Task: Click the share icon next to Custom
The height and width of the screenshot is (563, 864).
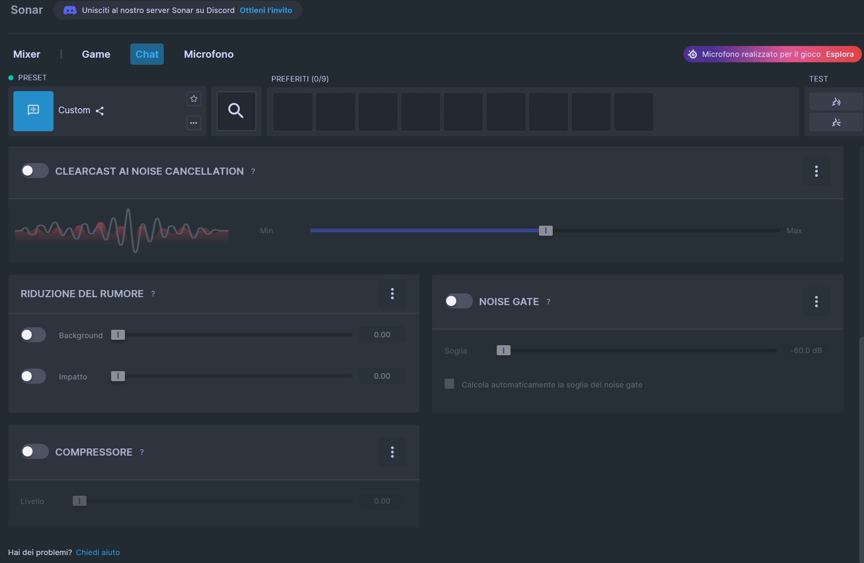Action: [x=99, y=111]
